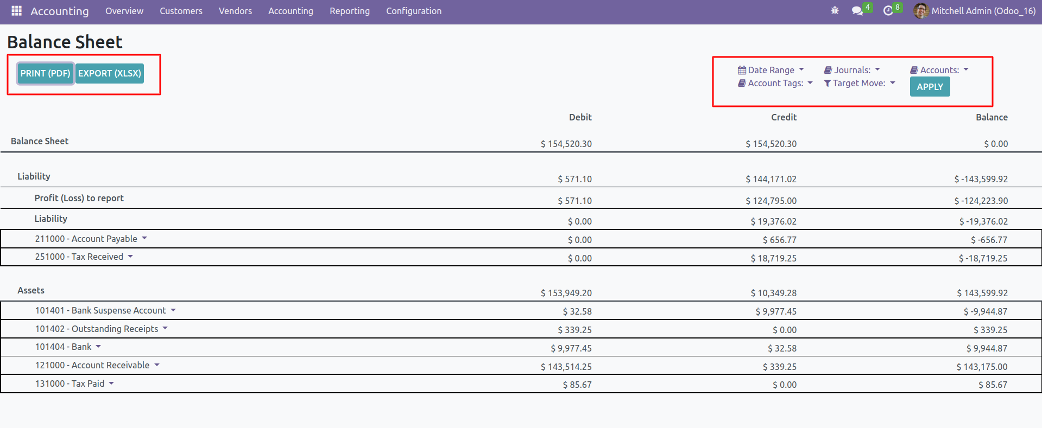Open the apps grid menu icon
Screen dimensions: 1042x428
pos(16,11)
